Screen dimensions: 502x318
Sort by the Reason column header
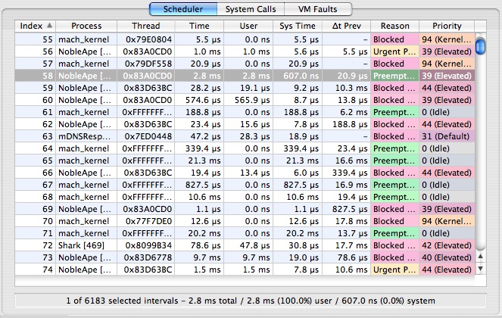[394, 26]
